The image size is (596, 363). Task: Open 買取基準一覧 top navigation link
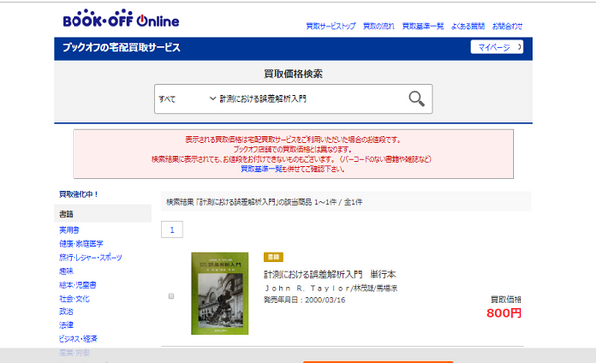[x=423, y=26]
